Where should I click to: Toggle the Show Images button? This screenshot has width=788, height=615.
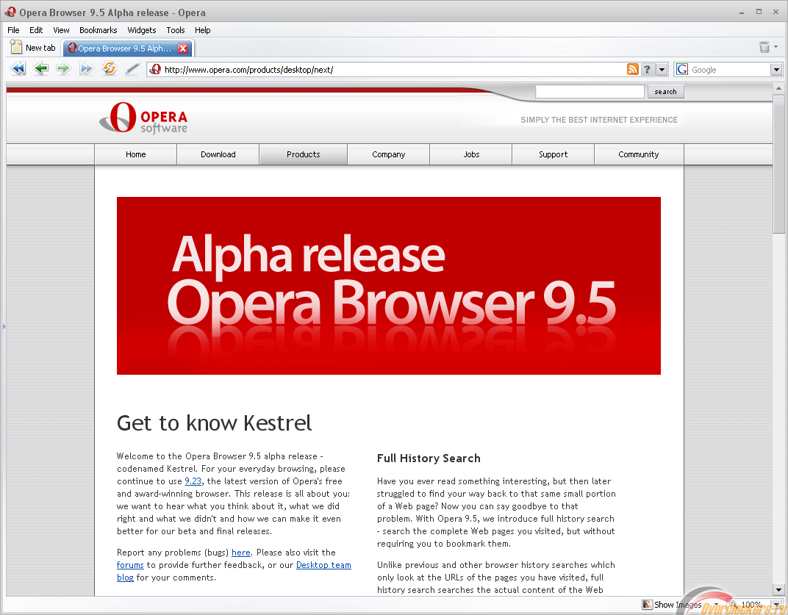coord(672,605)
